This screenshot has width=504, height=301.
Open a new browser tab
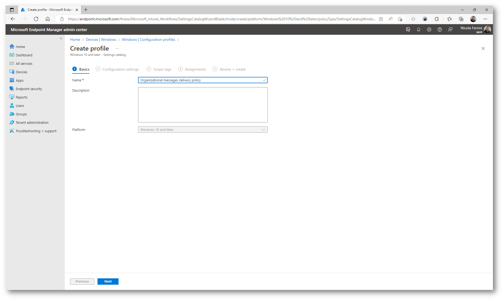click(86, 10)
